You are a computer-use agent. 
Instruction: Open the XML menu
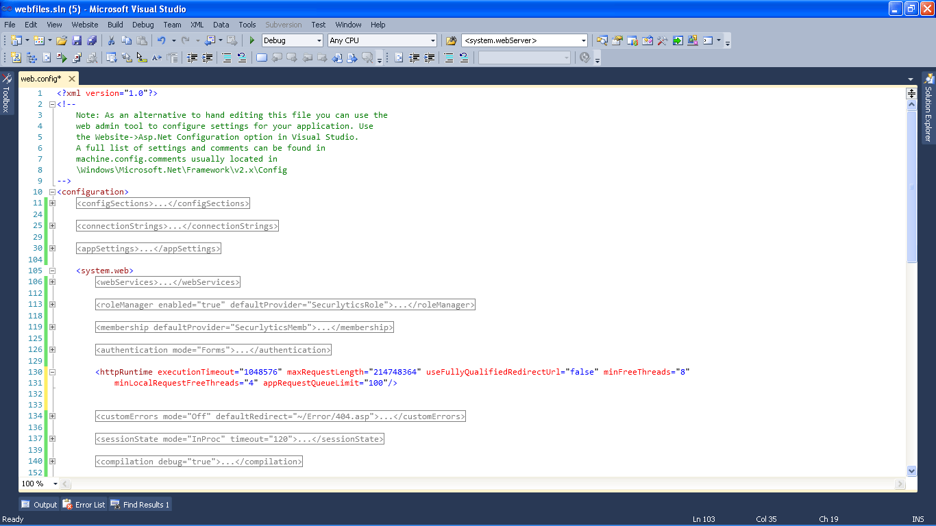pyautogui.click(x=197, y=25)
